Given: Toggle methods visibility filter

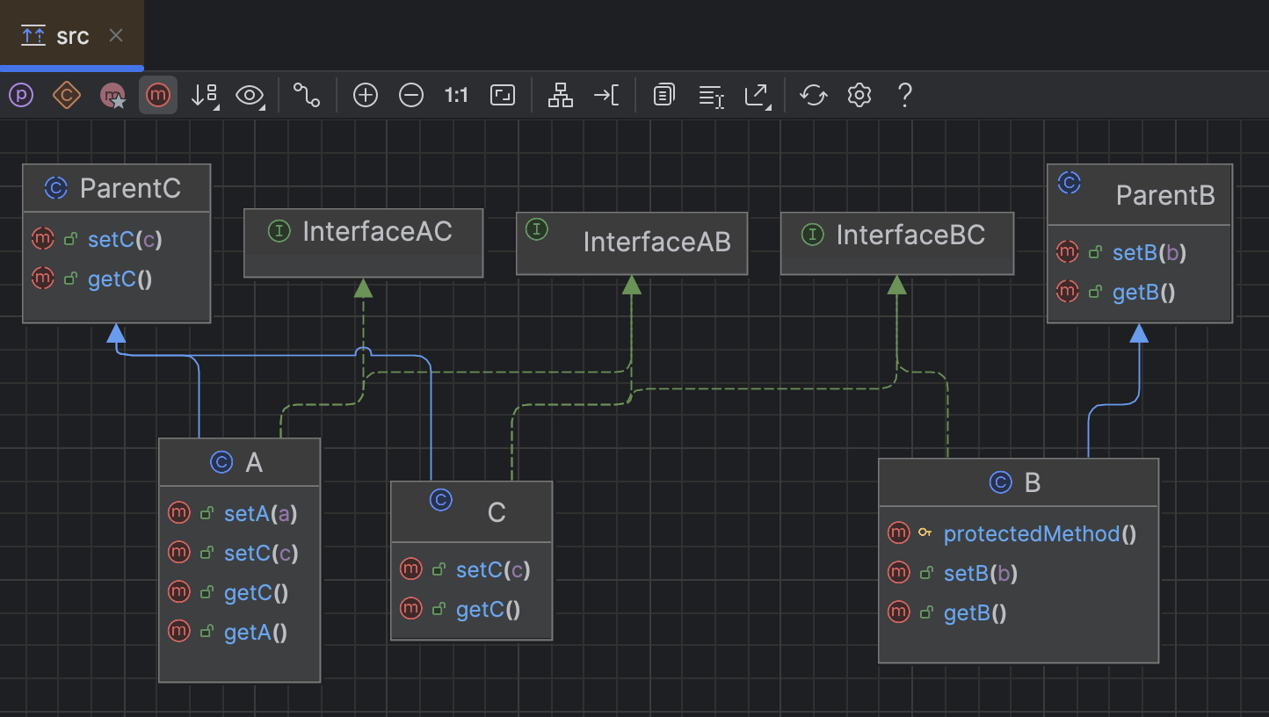Looking at the screenshot, I should tap(157, 95).
